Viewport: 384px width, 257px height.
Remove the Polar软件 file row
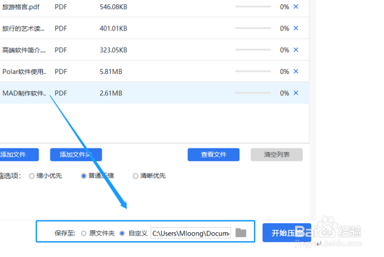coord(296,71)
